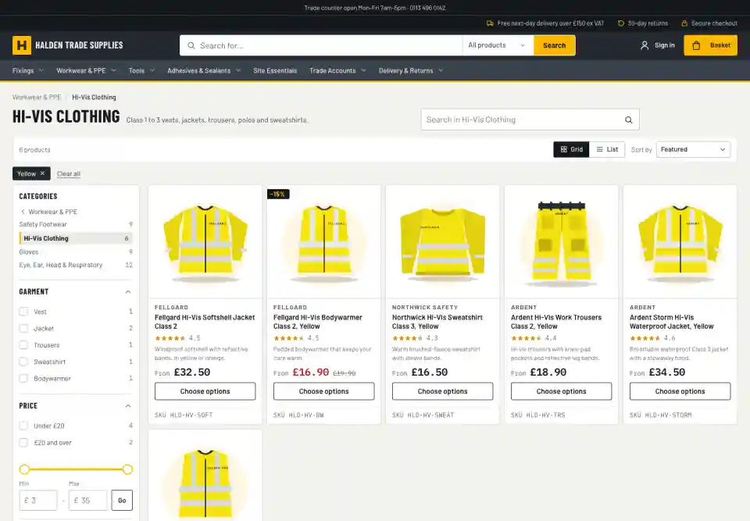Expand the Adhesives & Sealants menu
The height and width of the screenshot is (521, 750).
point(204,71)
